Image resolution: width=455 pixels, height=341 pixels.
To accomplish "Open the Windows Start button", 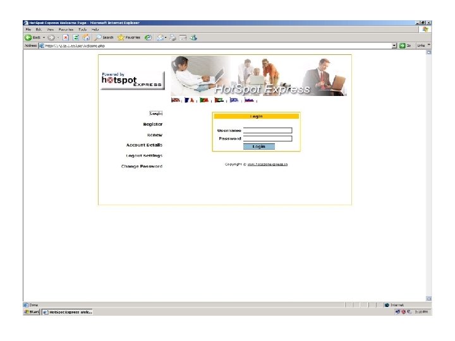I will [x=32, y=312].
